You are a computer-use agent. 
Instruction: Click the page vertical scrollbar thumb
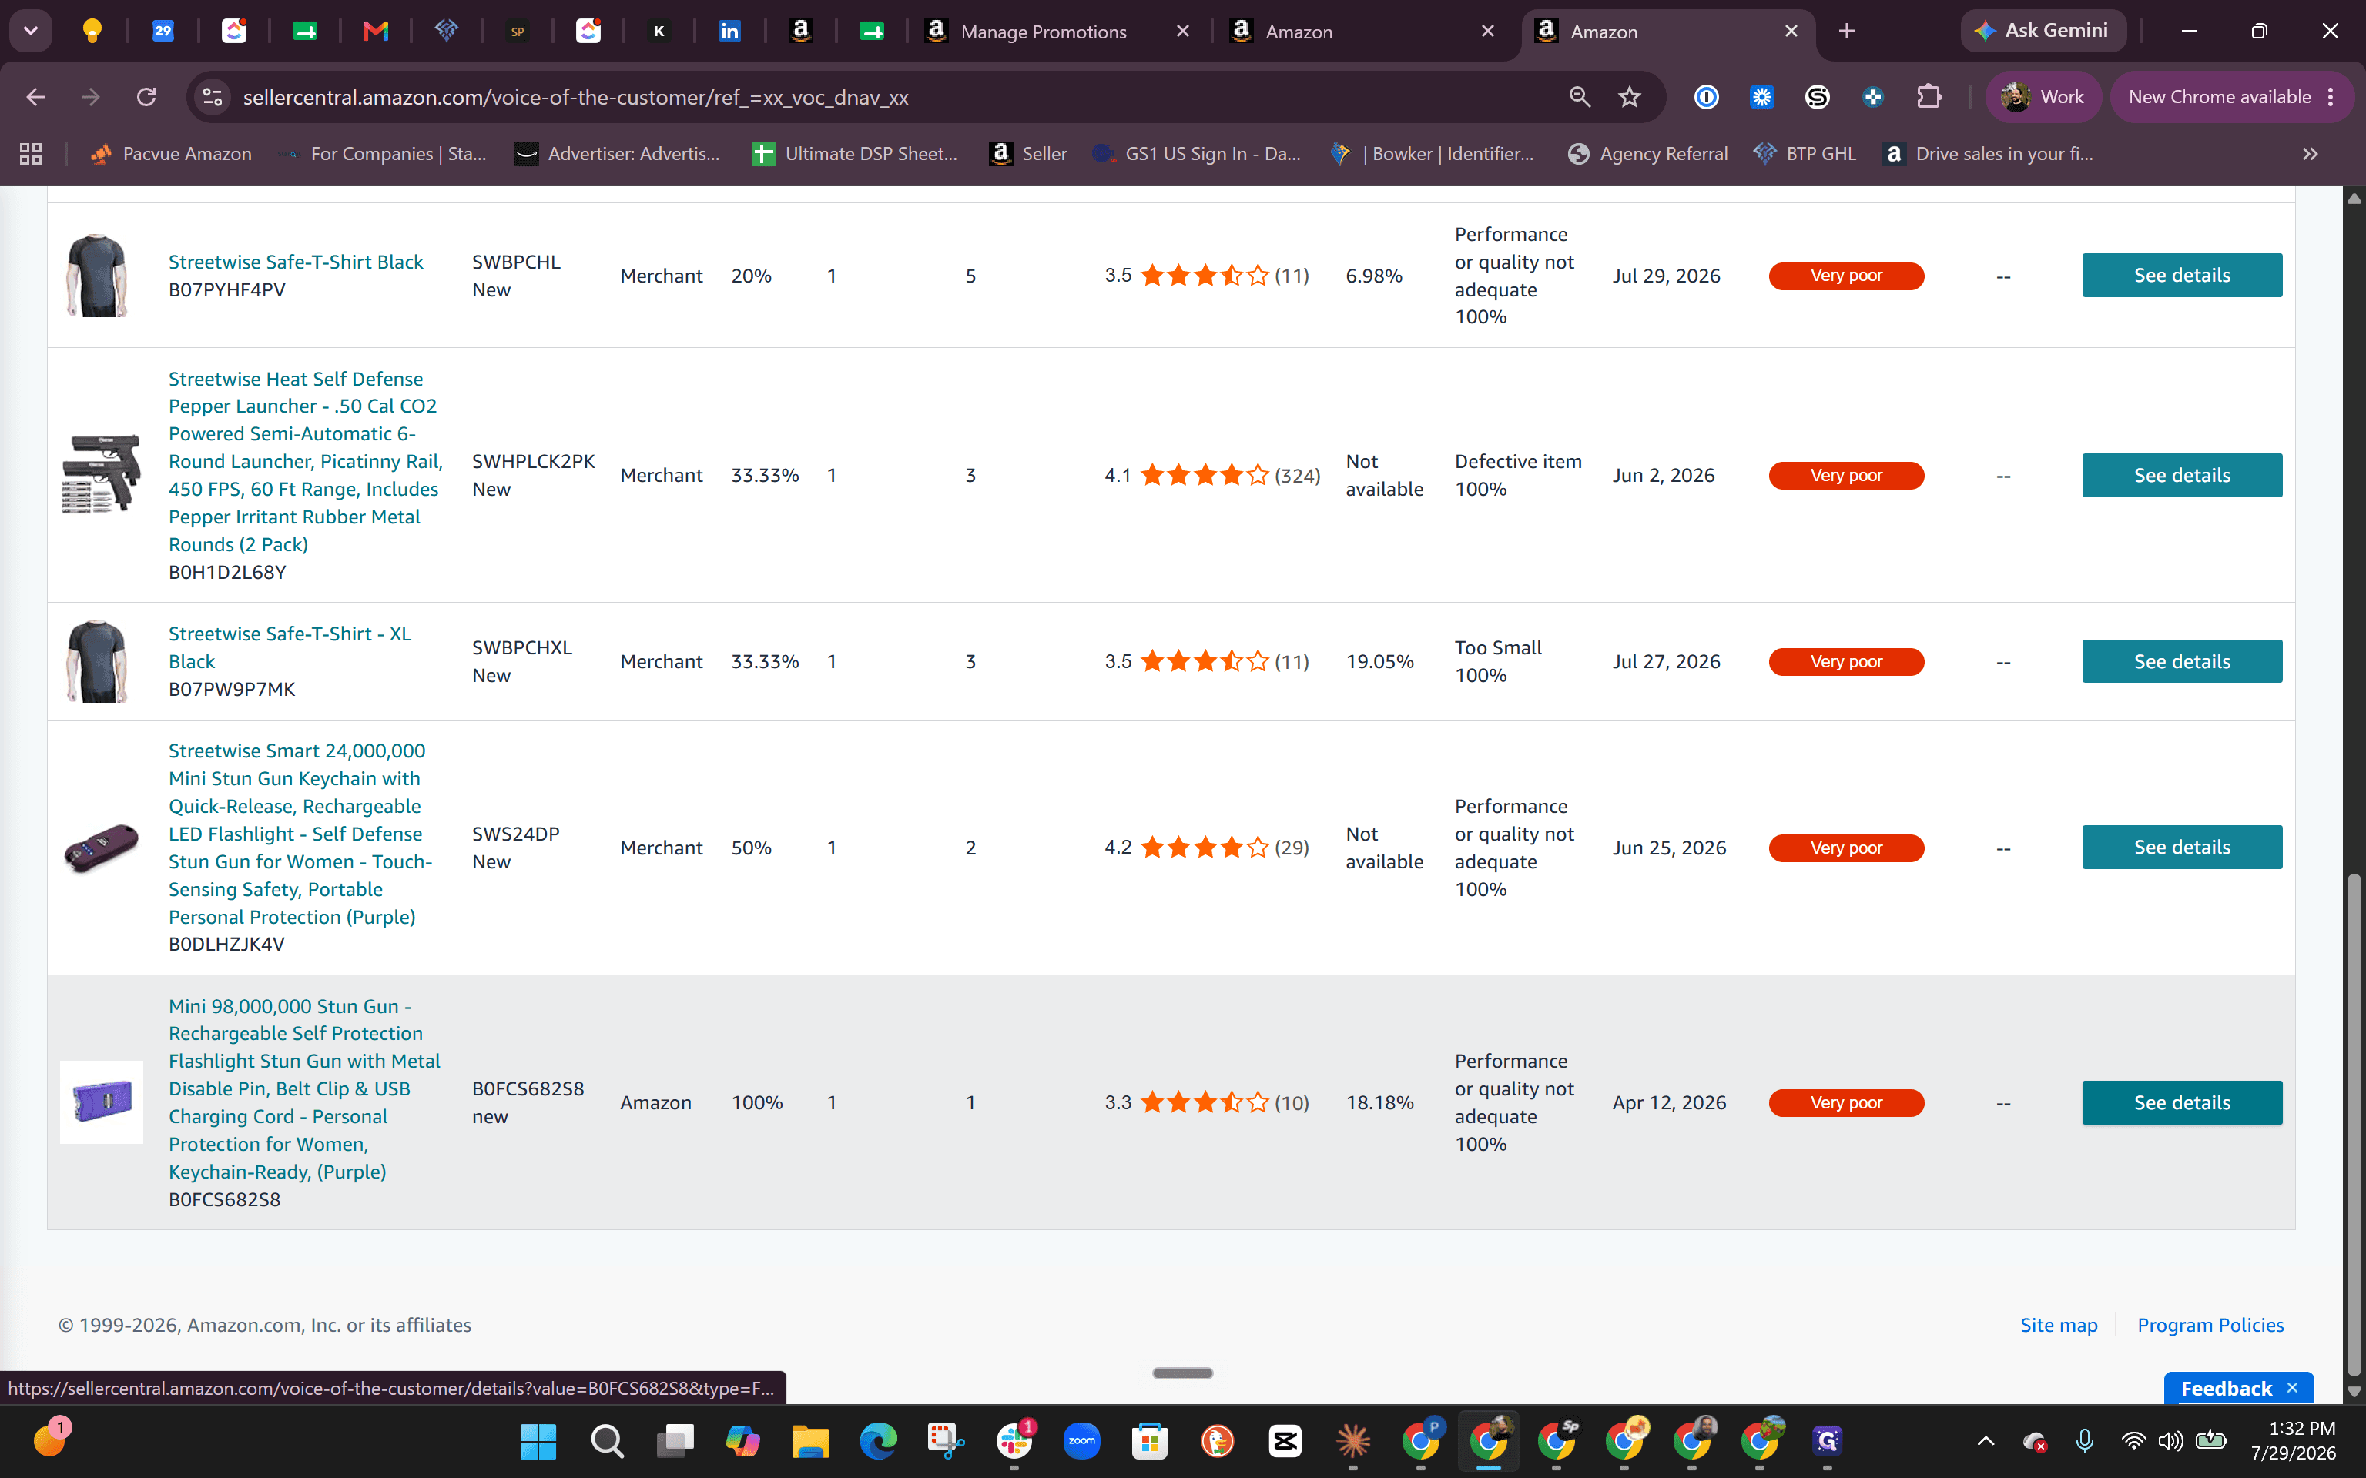(x=2354, y=1124)
